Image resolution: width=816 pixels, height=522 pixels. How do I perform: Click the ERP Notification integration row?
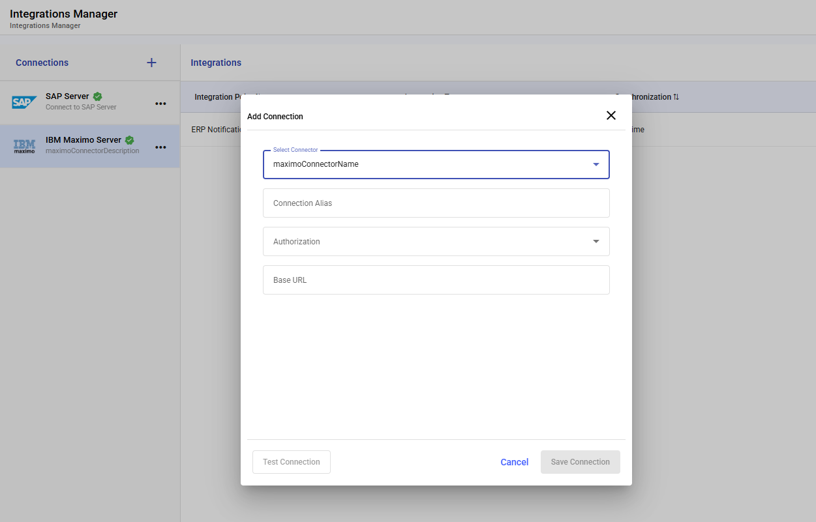tap(216, 130)
